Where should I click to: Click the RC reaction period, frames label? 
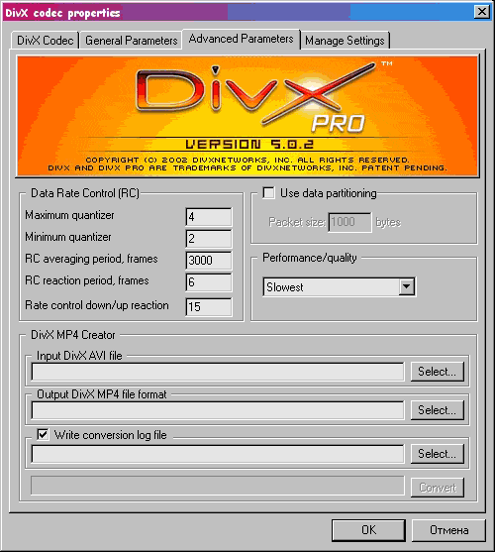tap(87, 280)
